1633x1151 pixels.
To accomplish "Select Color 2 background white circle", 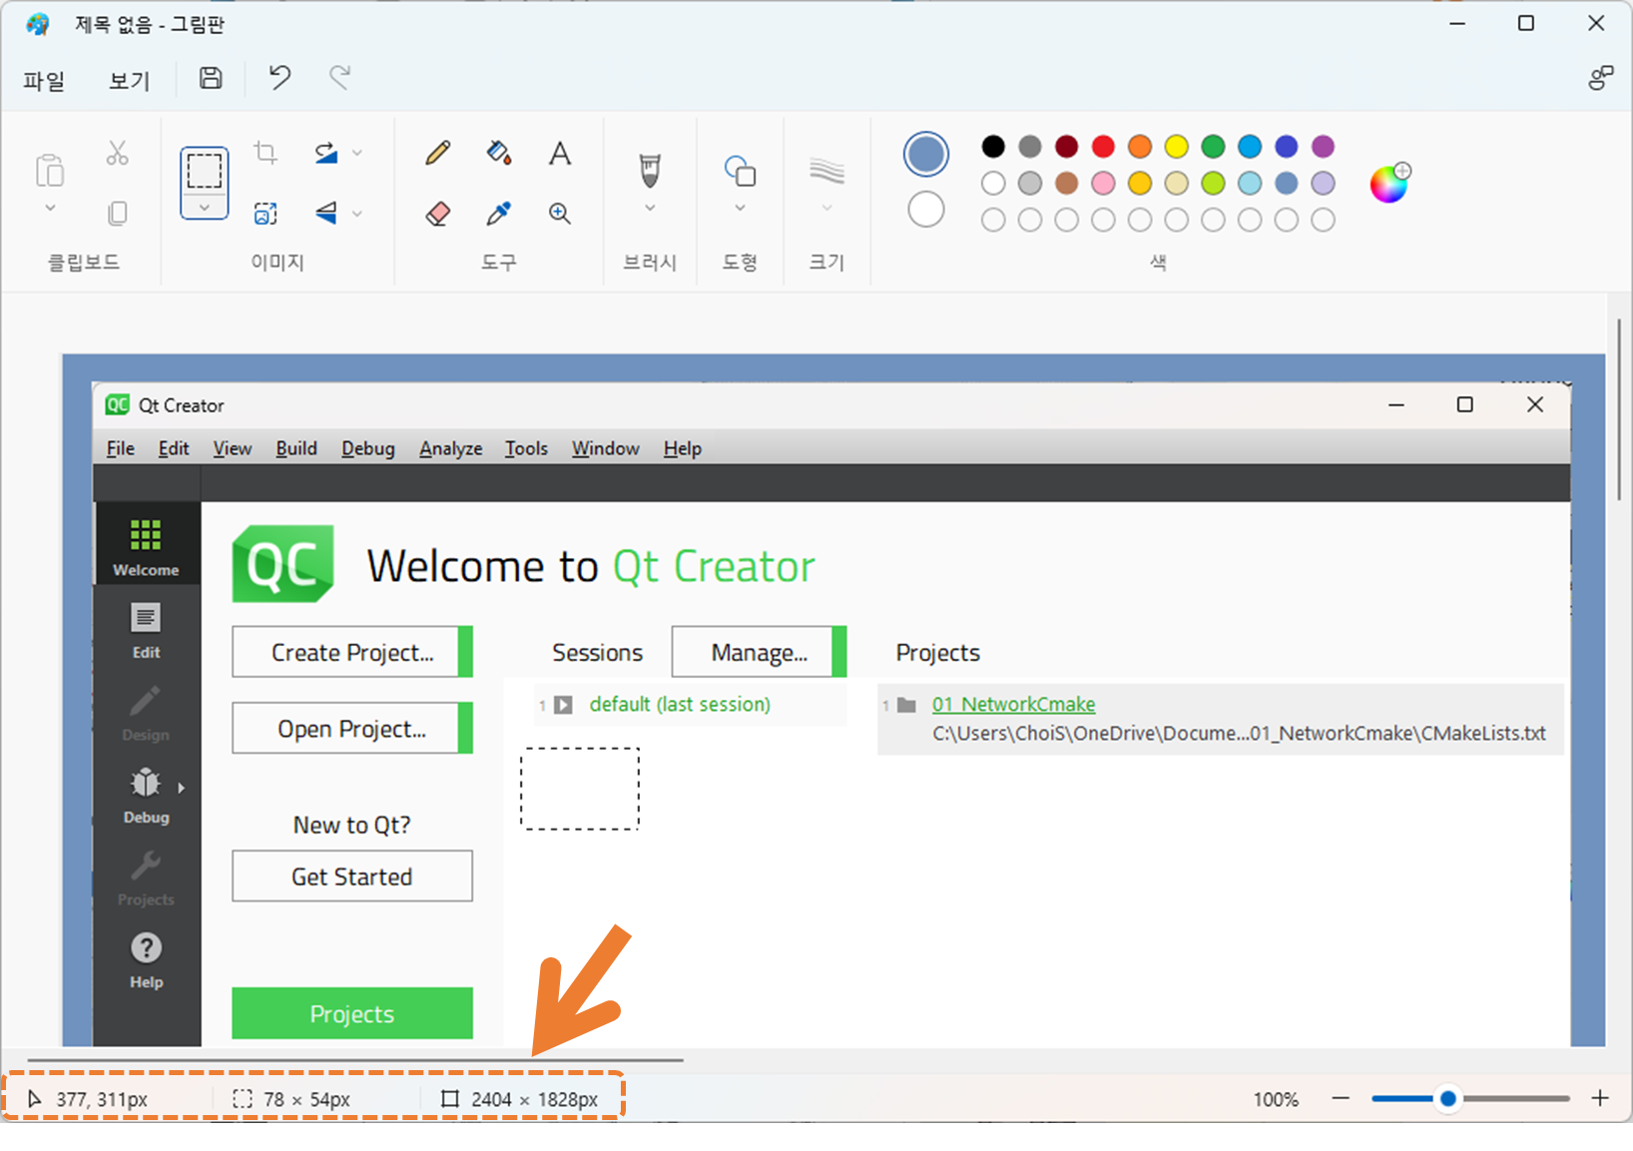I will 926,210.
